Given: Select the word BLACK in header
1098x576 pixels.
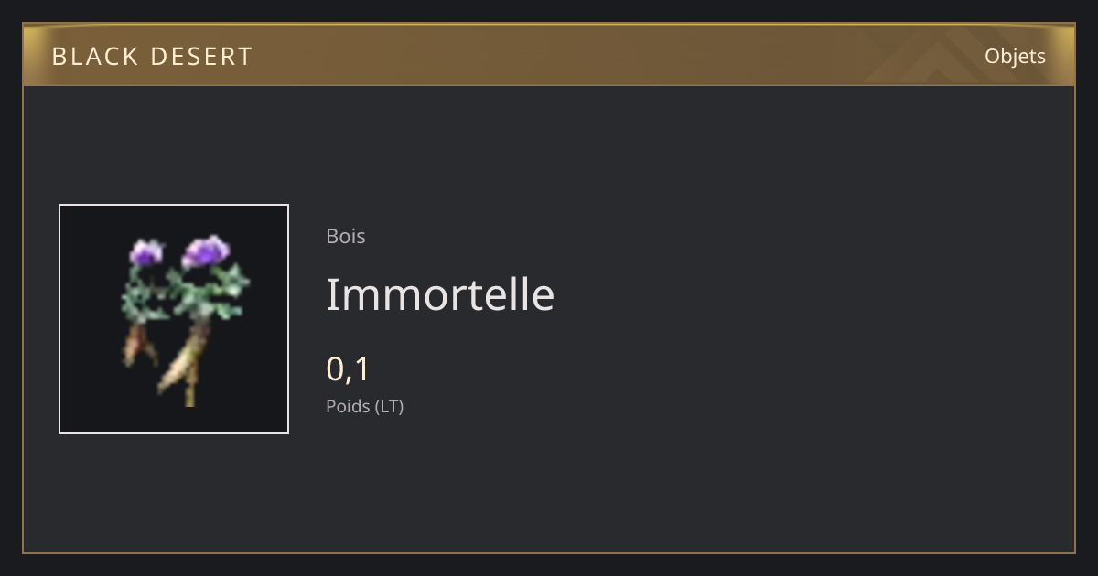Looking at the screenshot, I should pyautogui.click(x=94, y=57).
